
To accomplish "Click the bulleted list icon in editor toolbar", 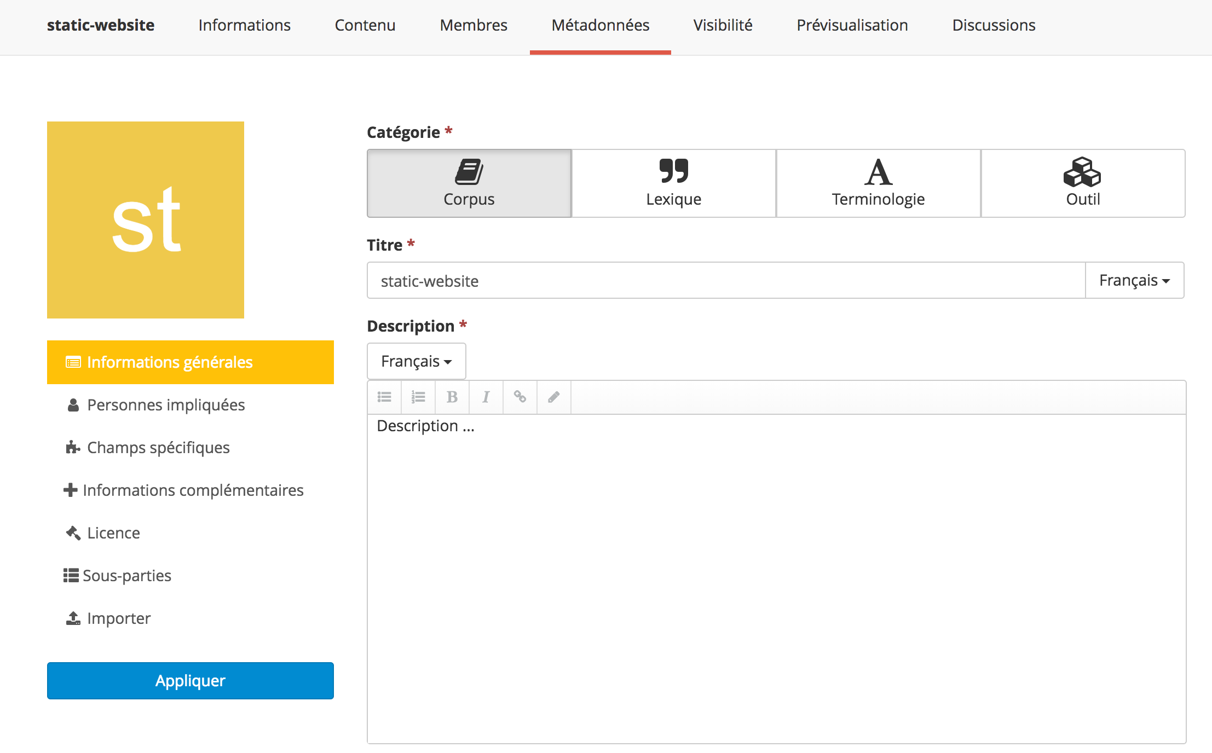I will [384, 397].
